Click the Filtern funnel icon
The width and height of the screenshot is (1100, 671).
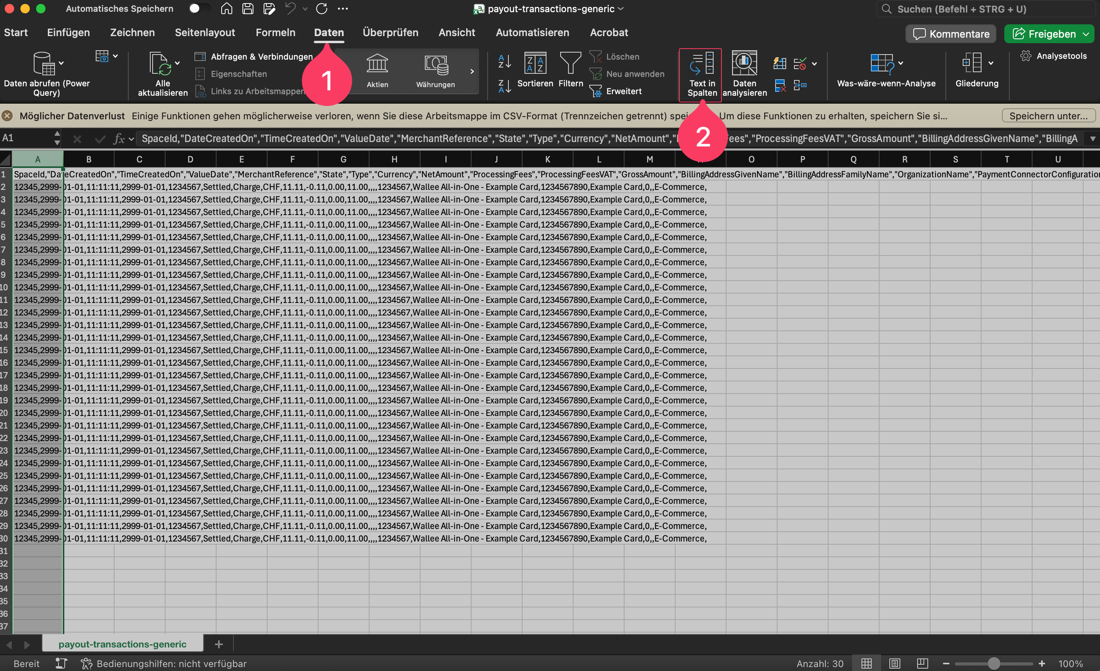click(570, 63)
